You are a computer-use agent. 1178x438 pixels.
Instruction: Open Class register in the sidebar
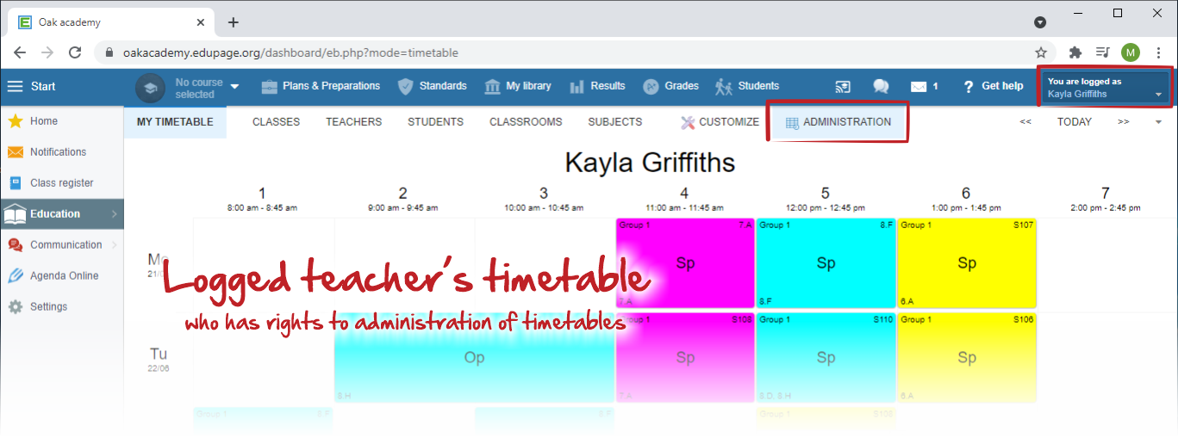(x=62, y=183)
